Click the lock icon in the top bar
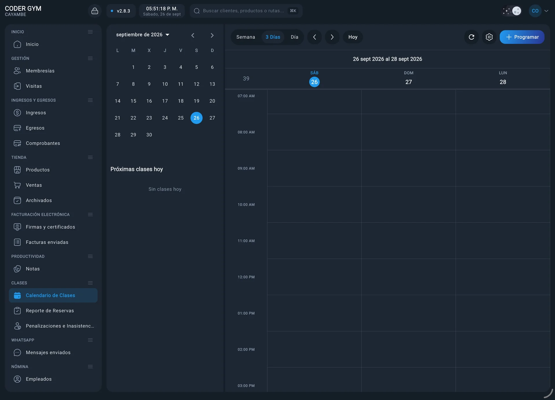This screenshot has width=555, height=400. point(95,11)
